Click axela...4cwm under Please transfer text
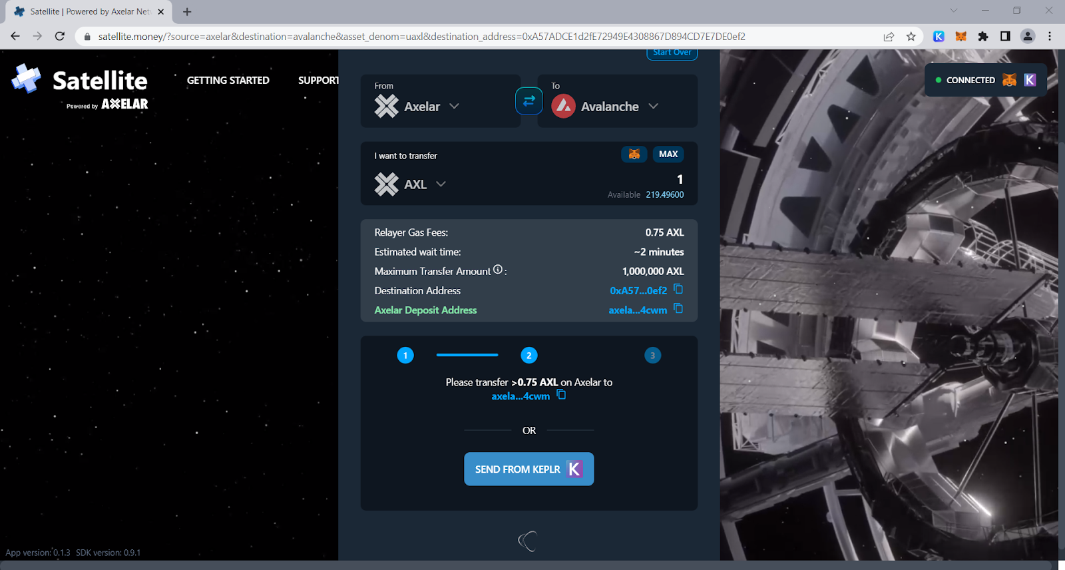 521,396
